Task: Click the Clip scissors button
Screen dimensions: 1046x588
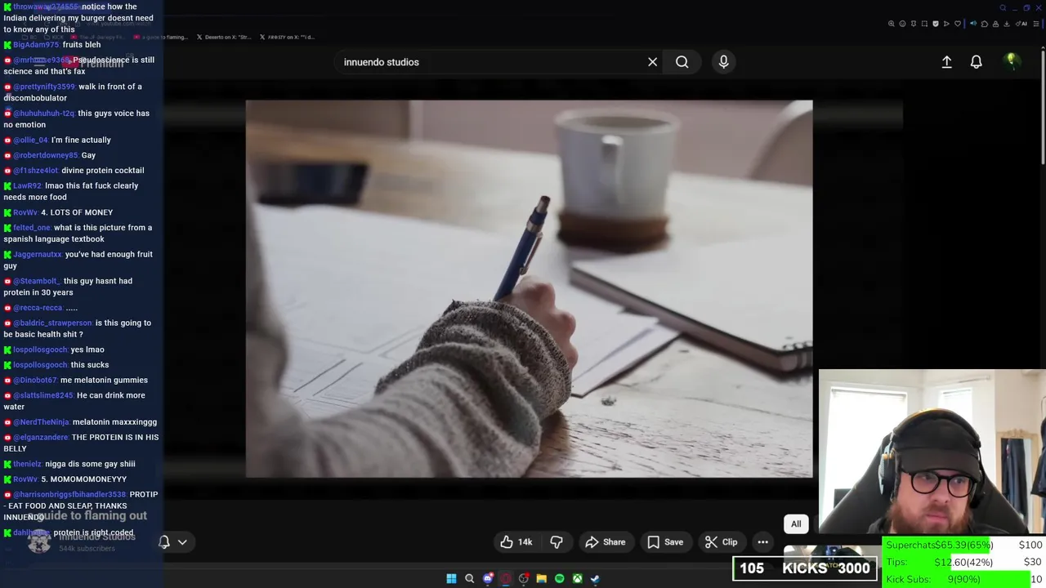Action: pyautogui.click(x=721, y=542)
